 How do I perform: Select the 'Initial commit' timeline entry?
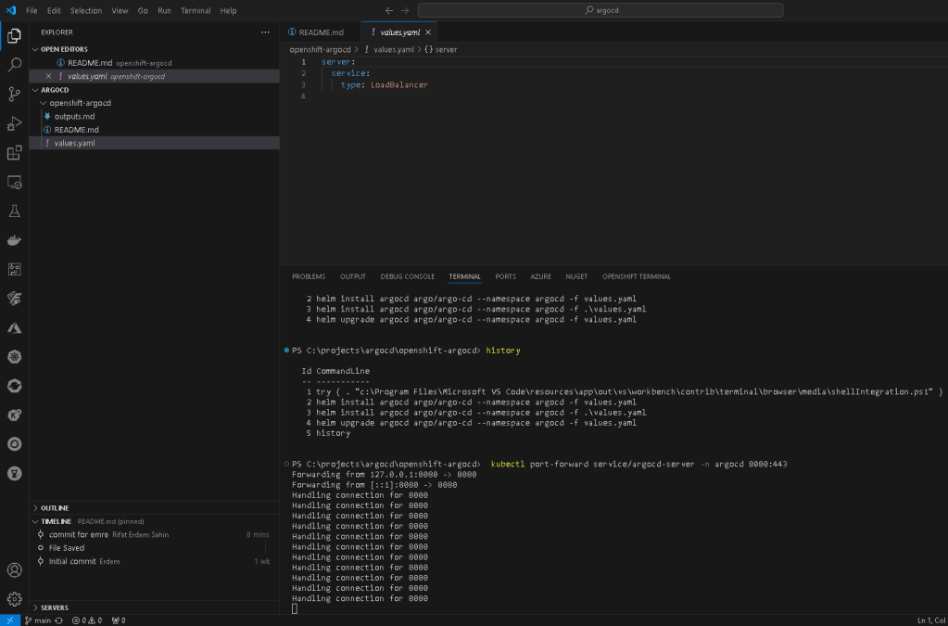(154, 561)
